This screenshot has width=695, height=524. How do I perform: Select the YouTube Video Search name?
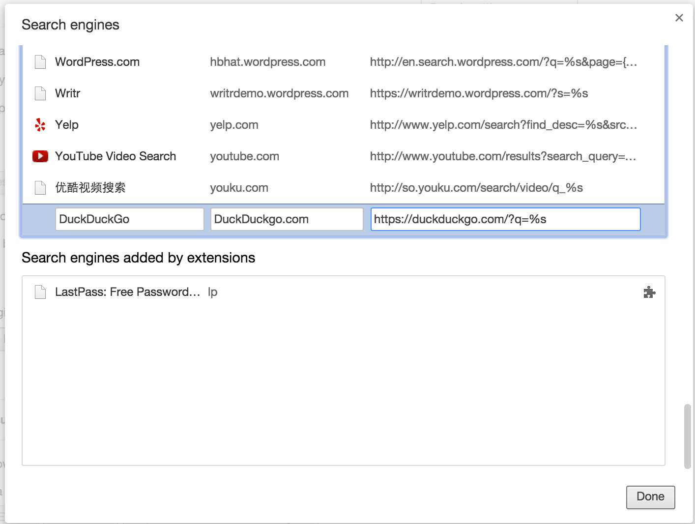pos(116,156)
